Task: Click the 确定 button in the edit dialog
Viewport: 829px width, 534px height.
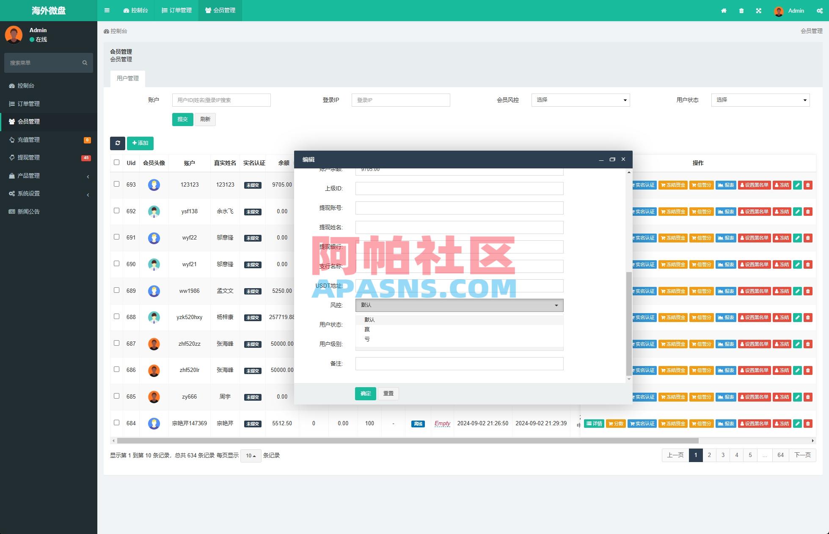Action: click(x=365, y=394)
